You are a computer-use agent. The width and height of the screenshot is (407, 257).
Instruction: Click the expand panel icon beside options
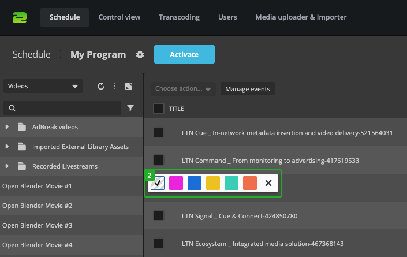pos(129,86)
